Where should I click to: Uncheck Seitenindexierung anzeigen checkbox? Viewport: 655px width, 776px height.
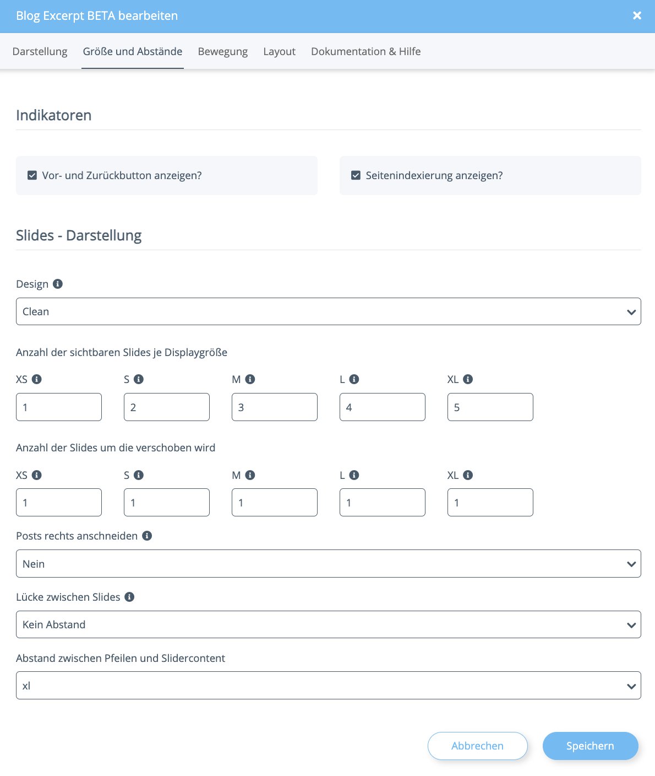pos(356,175)
